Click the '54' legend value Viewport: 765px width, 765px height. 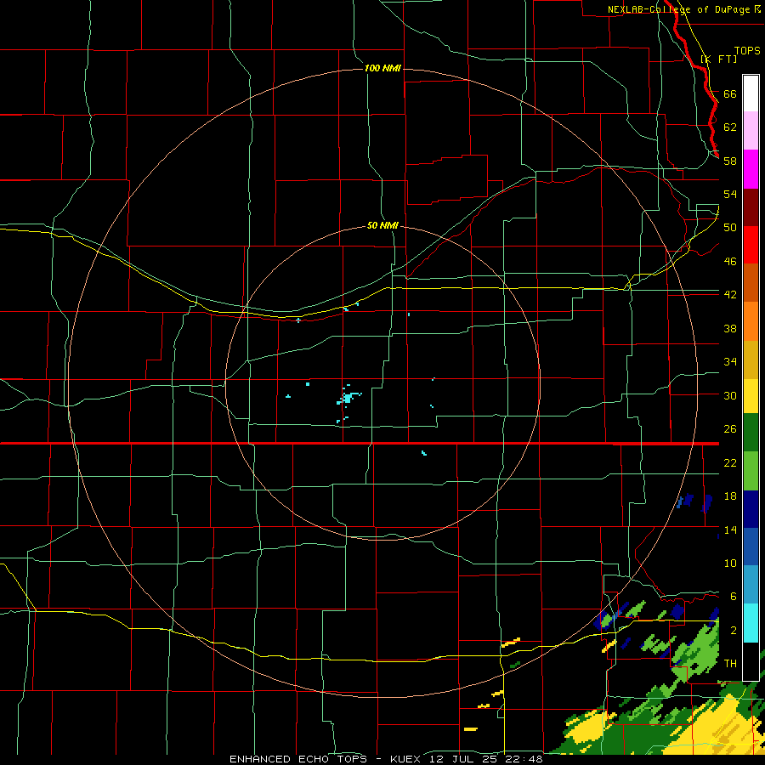pos(730,194)
